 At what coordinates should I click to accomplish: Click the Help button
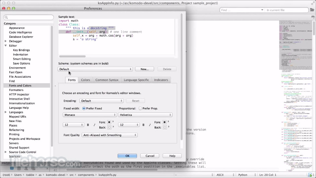click(x=172, y=156)
